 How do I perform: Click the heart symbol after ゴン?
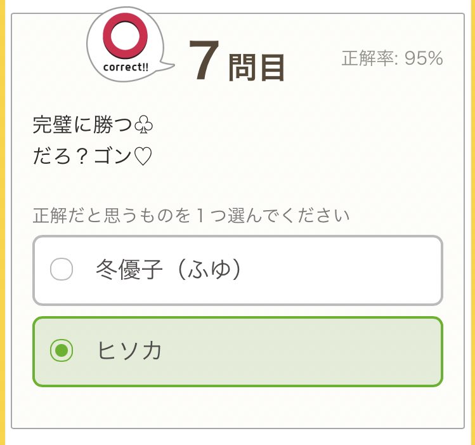[143, 156]
